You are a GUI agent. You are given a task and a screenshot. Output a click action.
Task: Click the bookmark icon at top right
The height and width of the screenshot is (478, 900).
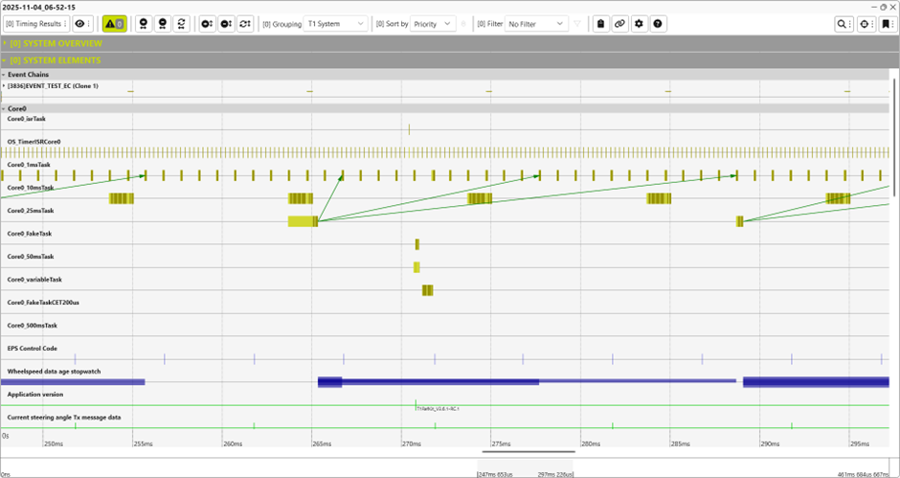[x=886, y=23]
